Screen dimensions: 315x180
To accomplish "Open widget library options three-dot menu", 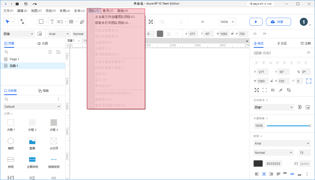I will pyautogui.click(x=58, y=99).
